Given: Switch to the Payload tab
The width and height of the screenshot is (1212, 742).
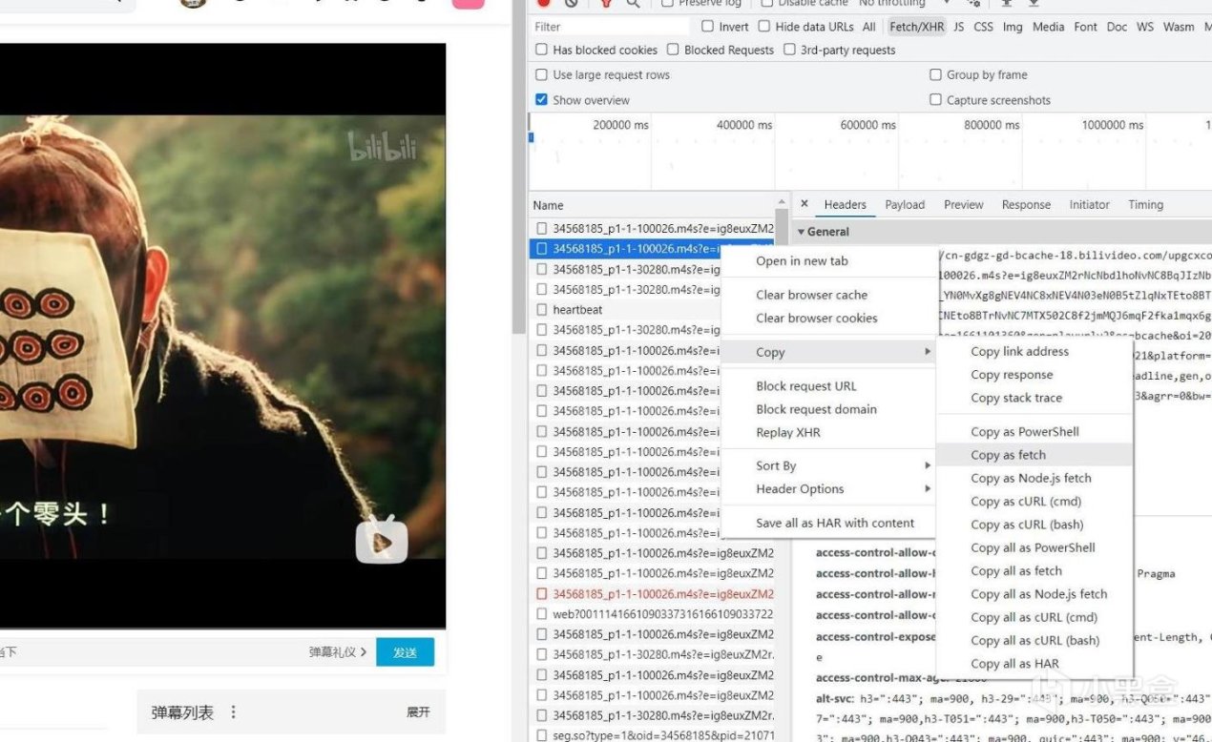Looking at the screenshot, I should click(905, 204).
